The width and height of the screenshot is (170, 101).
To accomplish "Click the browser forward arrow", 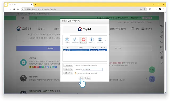I will point(10,9).
